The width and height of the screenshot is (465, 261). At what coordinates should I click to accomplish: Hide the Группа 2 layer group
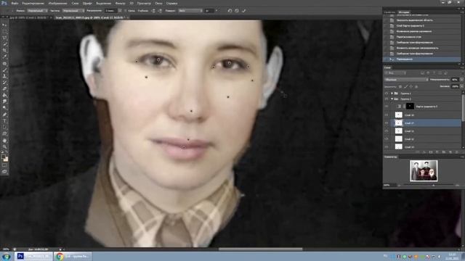tap(387, 99)
